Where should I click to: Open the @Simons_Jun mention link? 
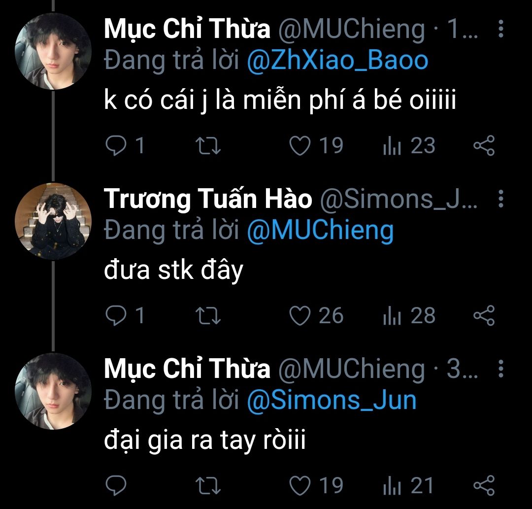331,400
